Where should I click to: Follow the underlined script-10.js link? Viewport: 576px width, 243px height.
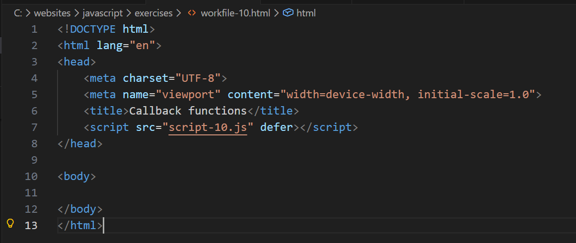coord(208,127)
